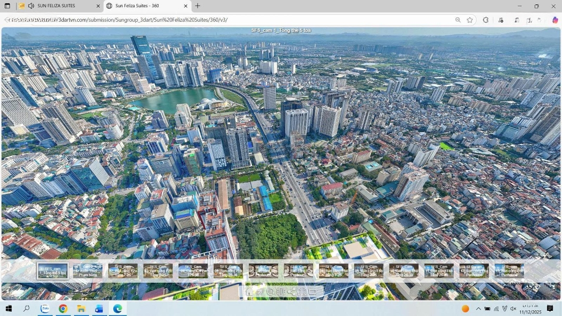Open SFS_Cam 04 Tầng 26-38 thumbnail
562x316 pixels.
[x=193, y=271]
